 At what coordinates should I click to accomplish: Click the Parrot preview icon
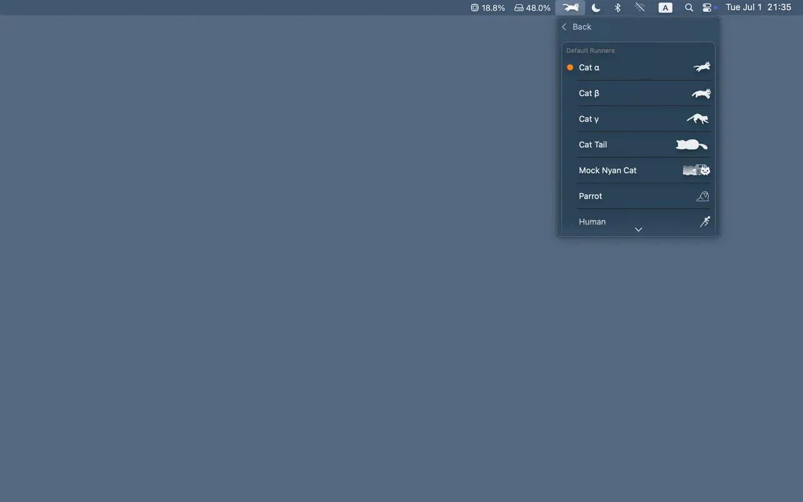703,196
